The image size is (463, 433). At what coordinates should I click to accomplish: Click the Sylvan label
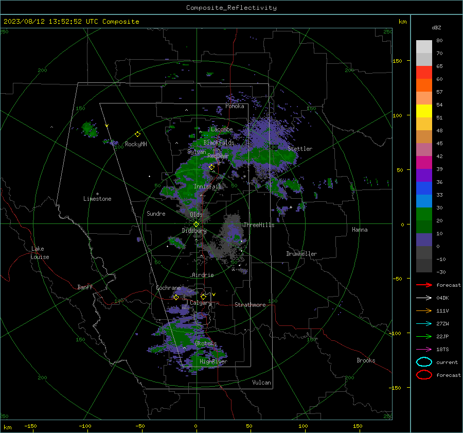point(197,152)
